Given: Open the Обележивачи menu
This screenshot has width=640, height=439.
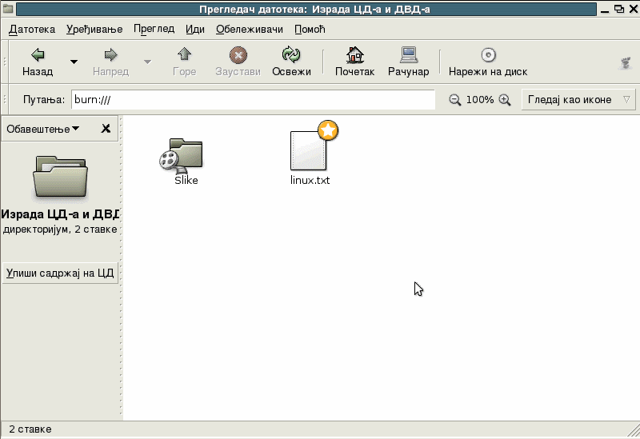Looking at the screenshot, I should (x=250, y=30).
